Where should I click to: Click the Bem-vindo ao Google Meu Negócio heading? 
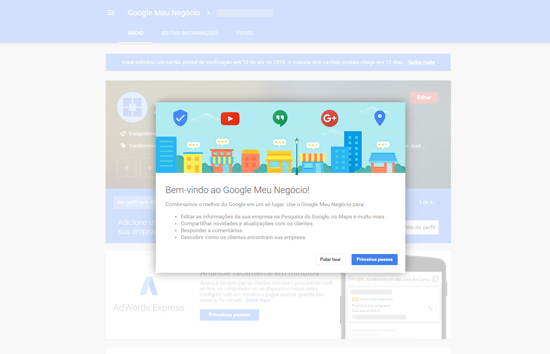(x=237, y=190)
